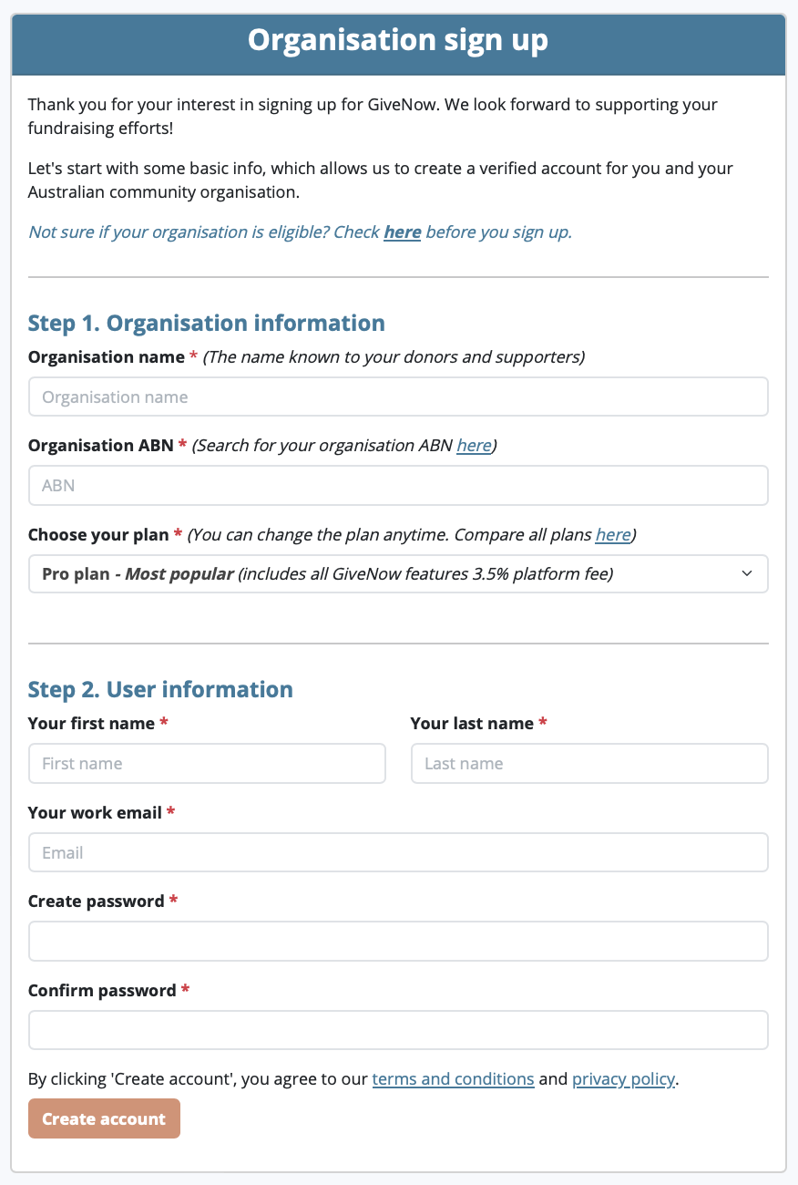Click the ABN input field
Image resolution: width=798 pixels, height=1185 pixels.
[398, 485]
